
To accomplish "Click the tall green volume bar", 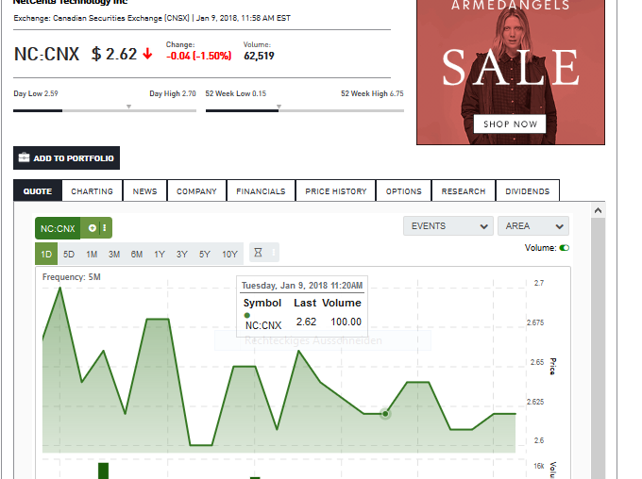I will tap(104, 471).
